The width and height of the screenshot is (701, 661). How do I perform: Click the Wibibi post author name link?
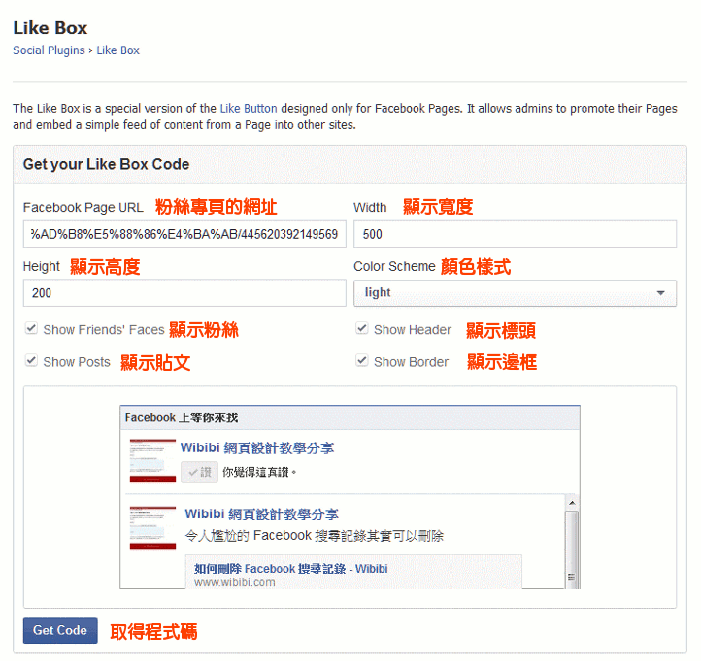click(261, 514)
